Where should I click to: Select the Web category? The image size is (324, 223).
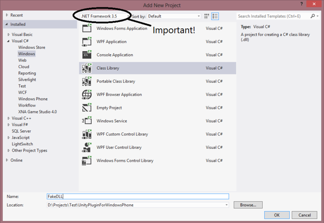[x=22, y=60]
